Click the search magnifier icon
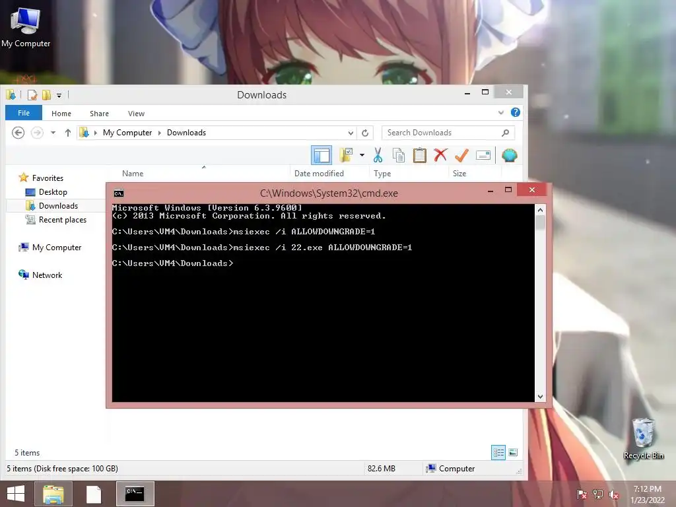Image resolution: width=676 pixels, height=507 pixels. click(505, 133)
